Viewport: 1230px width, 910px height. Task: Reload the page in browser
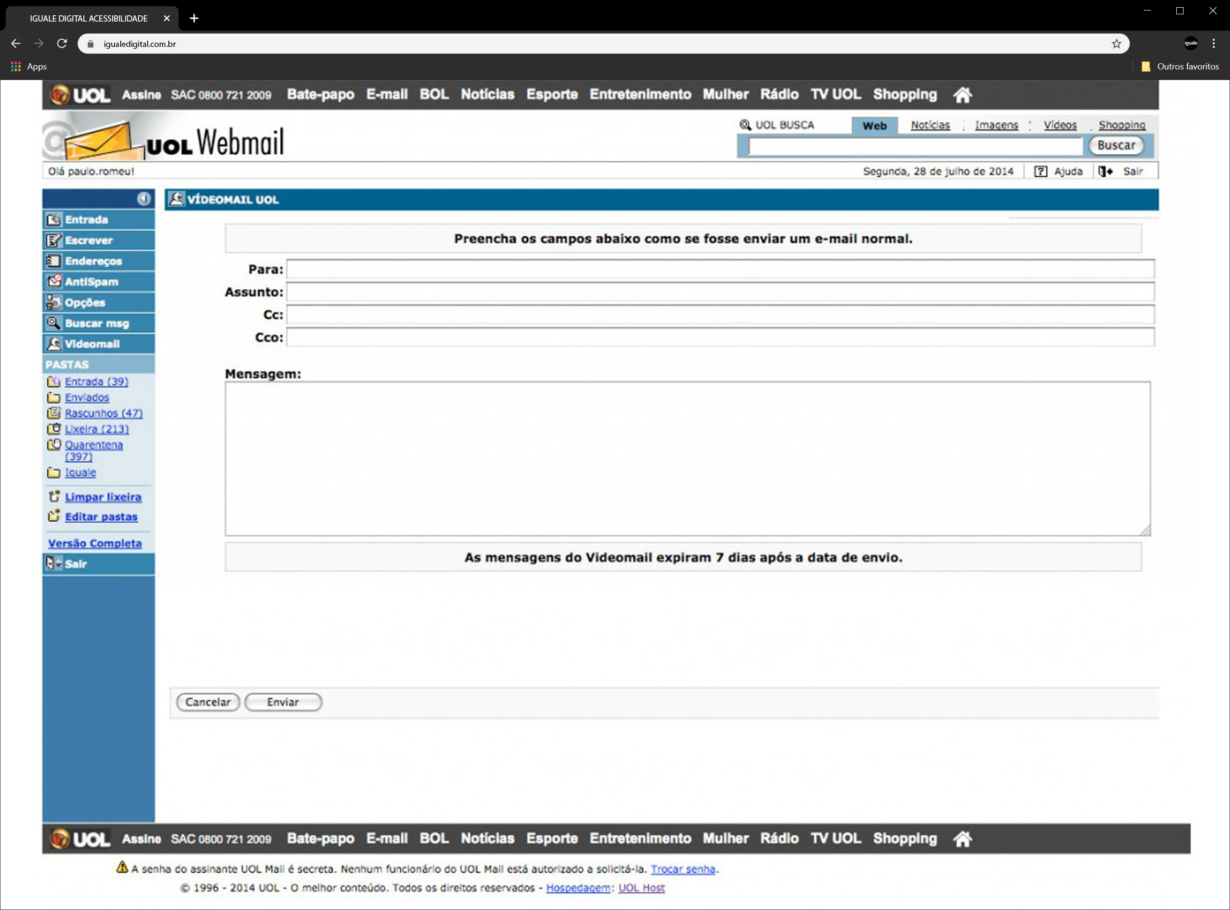[x=62, y=44]
